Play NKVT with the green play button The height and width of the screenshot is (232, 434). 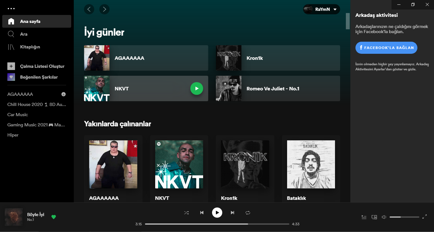pos(197,88)
